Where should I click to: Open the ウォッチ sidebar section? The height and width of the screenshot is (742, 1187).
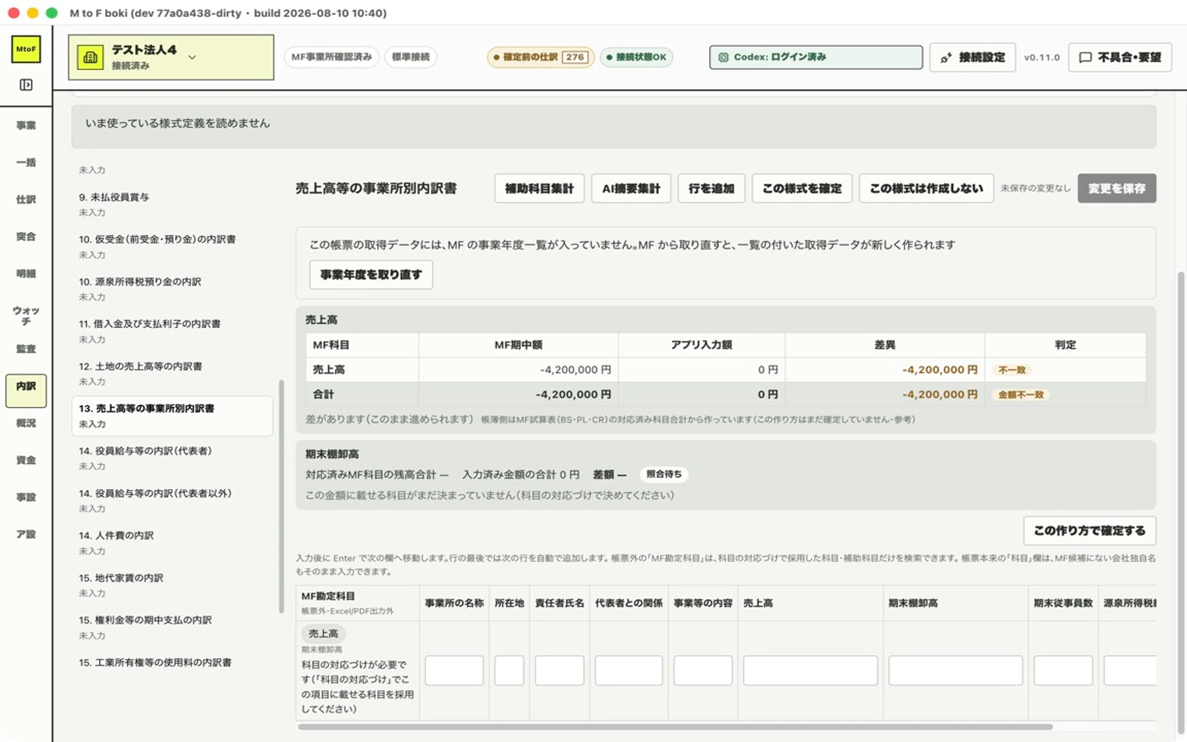pyautogui.click(x=26, y=315)
